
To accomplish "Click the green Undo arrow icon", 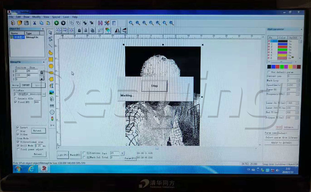I will pyautogui.click(x=56, y=23).
